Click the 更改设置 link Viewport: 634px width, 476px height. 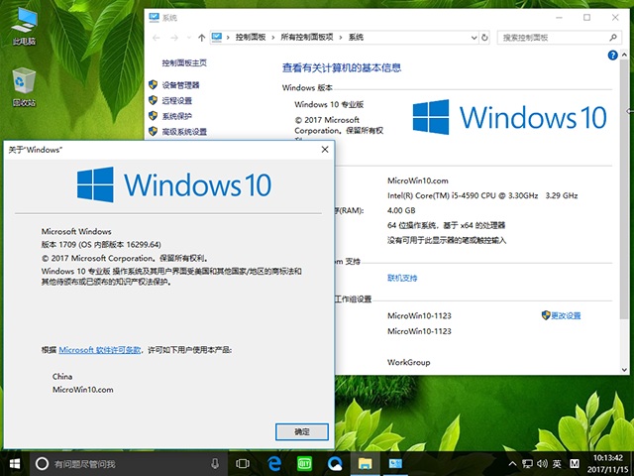566,315
